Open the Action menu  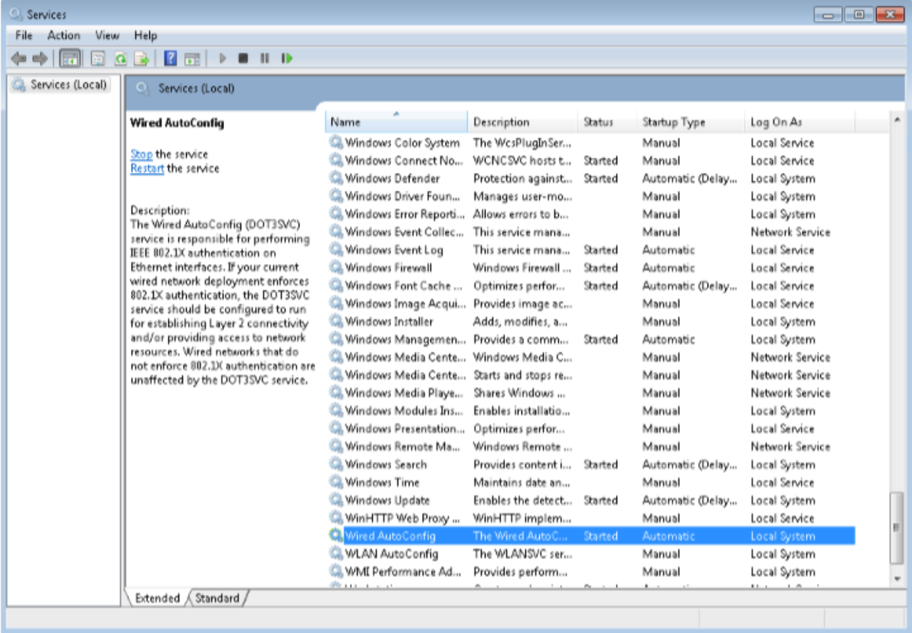click(64, 35)
